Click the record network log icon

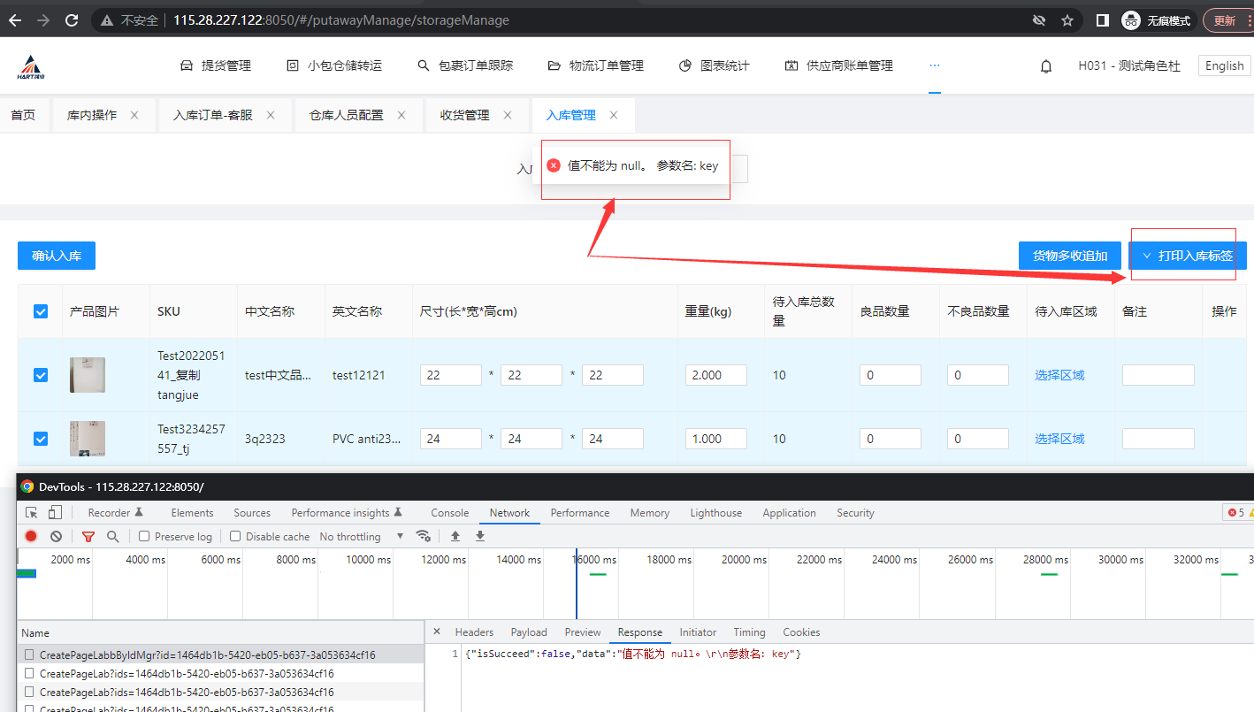click(x=31, y=536)
